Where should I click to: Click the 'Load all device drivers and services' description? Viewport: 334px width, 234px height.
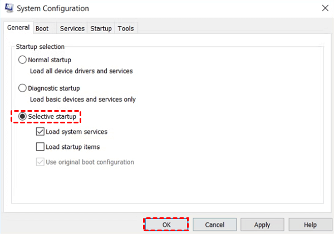click(x=81, y=71)
